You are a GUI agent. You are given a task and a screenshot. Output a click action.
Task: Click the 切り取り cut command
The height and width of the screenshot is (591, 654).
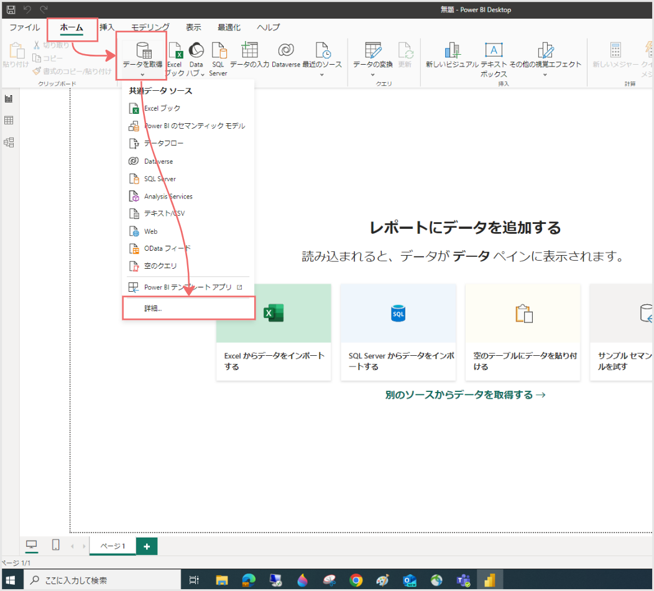52,45
